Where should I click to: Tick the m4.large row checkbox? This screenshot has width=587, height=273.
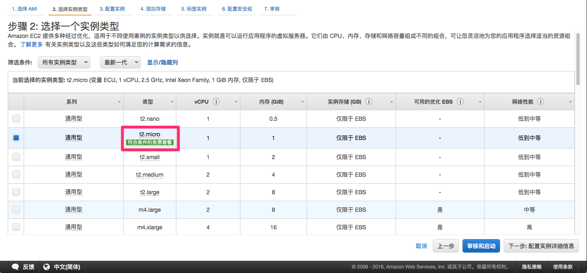pyautogui.click(x=16, y=209)
